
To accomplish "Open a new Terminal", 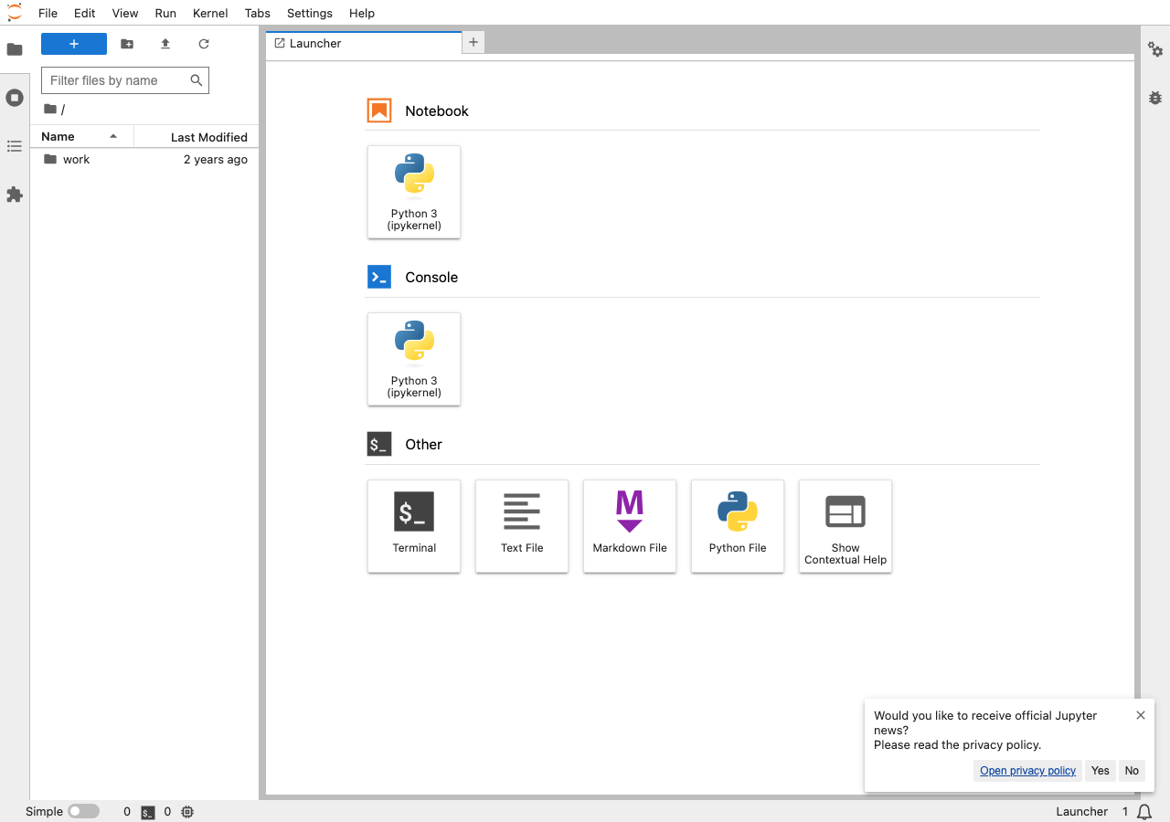I will coord(414,526).
